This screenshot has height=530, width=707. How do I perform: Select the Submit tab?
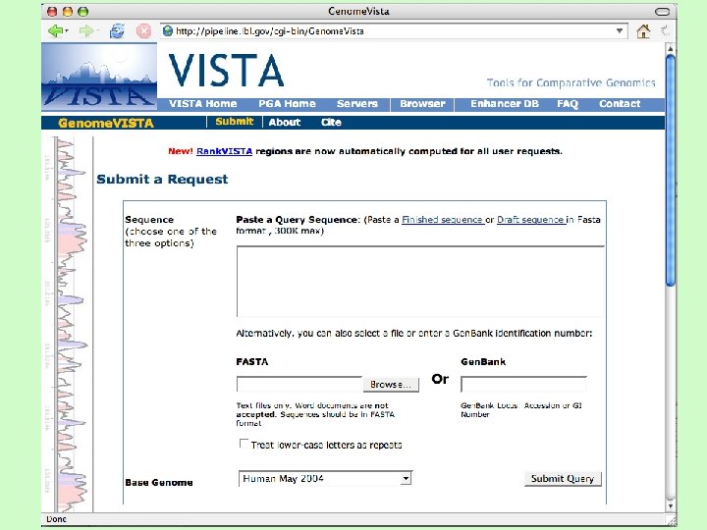235,122
